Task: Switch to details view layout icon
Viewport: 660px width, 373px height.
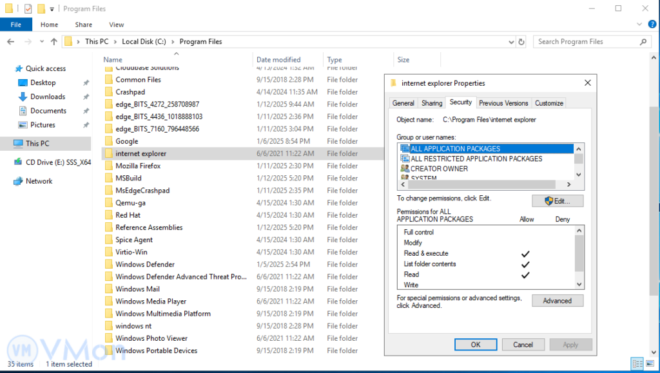Action: pyautogui.click(x=637, y=363)
